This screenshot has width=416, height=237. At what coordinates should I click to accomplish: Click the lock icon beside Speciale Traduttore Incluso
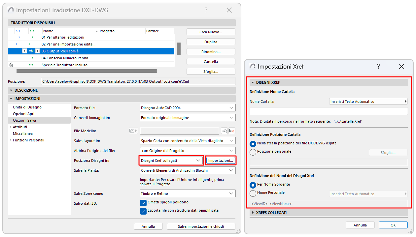click(11, 65)
